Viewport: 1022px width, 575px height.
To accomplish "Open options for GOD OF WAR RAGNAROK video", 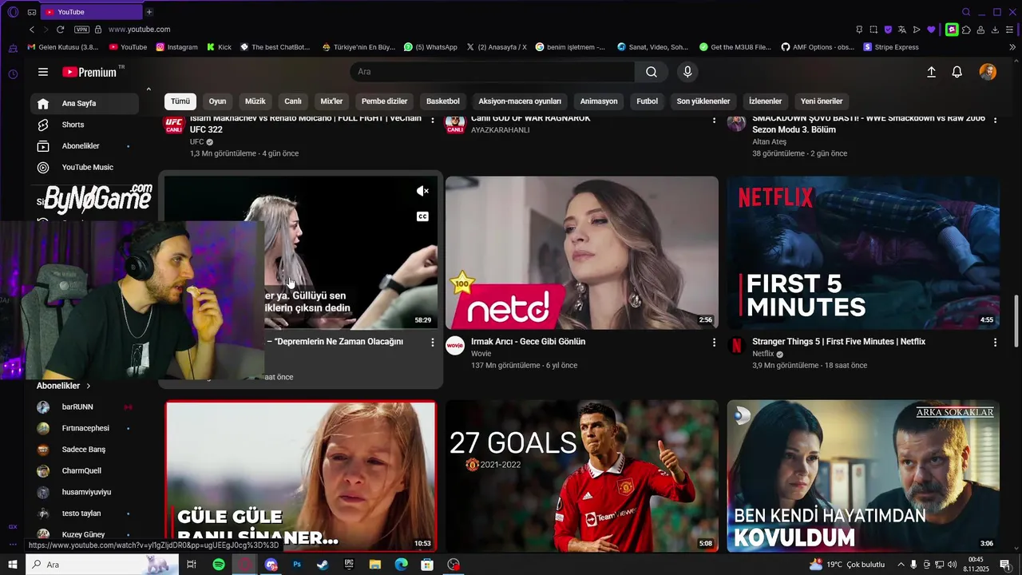I will pyautogui.click(x=714, y=121).
